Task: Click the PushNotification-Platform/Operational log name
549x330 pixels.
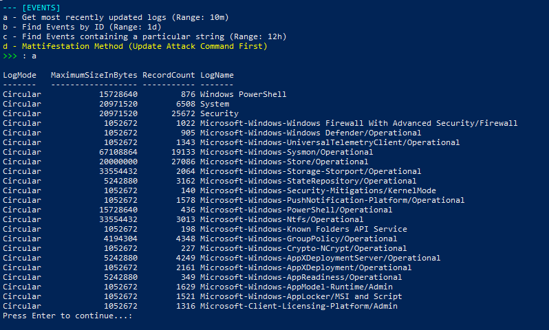Action: click(x=332, y=200)
